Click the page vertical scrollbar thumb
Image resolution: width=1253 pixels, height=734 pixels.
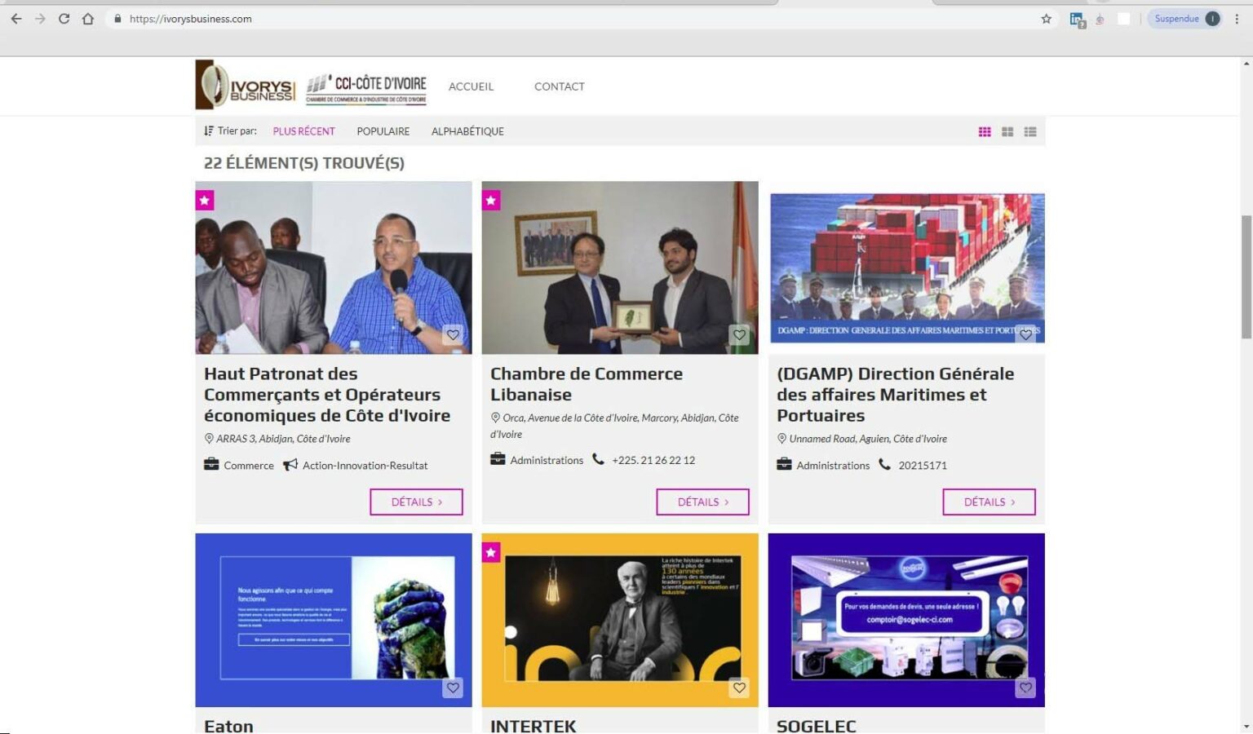click(1246, 277)
